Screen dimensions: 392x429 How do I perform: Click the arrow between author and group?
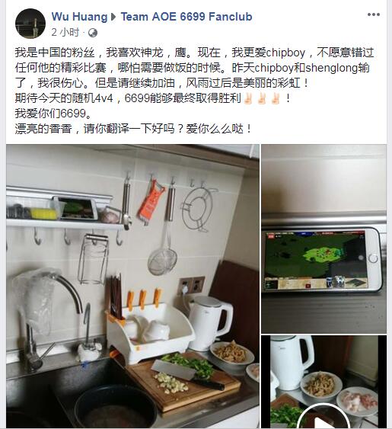pos(113,17)
